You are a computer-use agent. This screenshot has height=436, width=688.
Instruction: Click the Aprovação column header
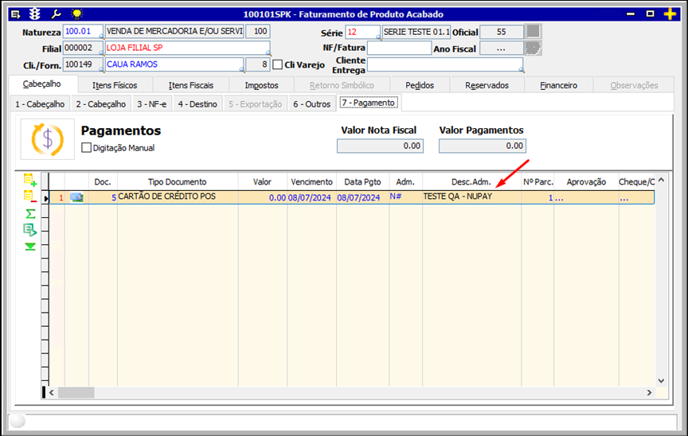coord(586,182)
